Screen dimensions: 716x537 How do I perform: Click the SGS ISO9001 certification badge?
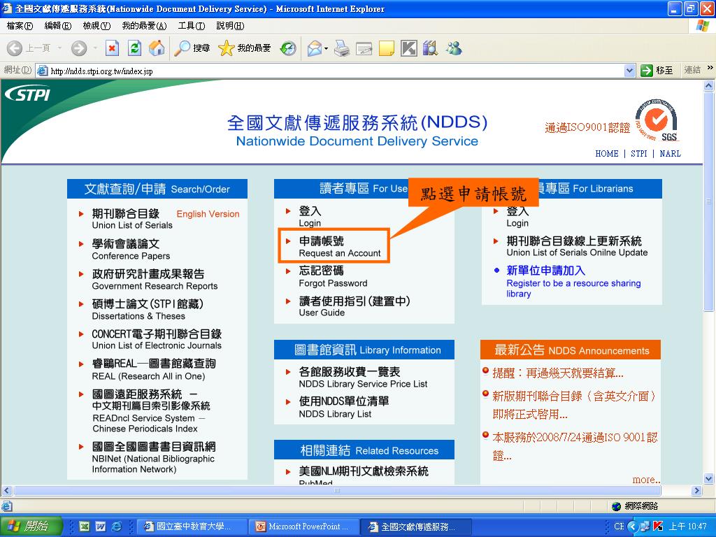(656, 120)
